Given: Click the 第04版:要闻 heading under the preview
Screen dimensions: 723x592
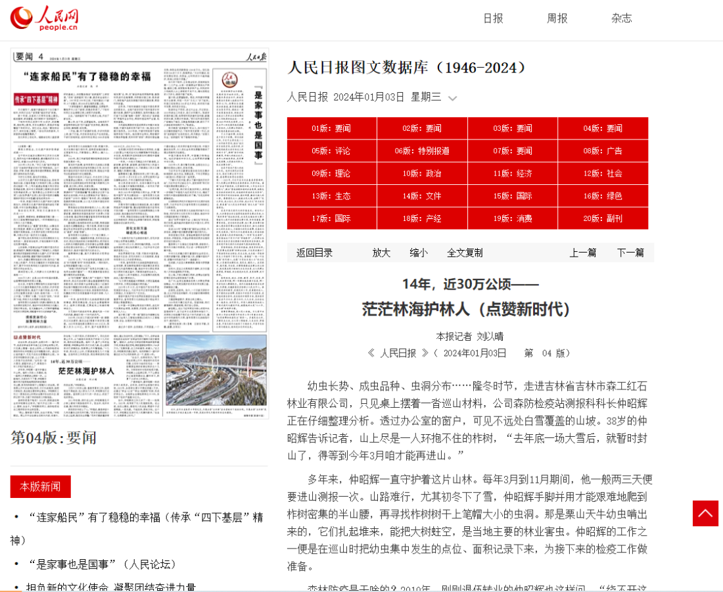Looking at the screenshot, I should [x=53, y=438].
